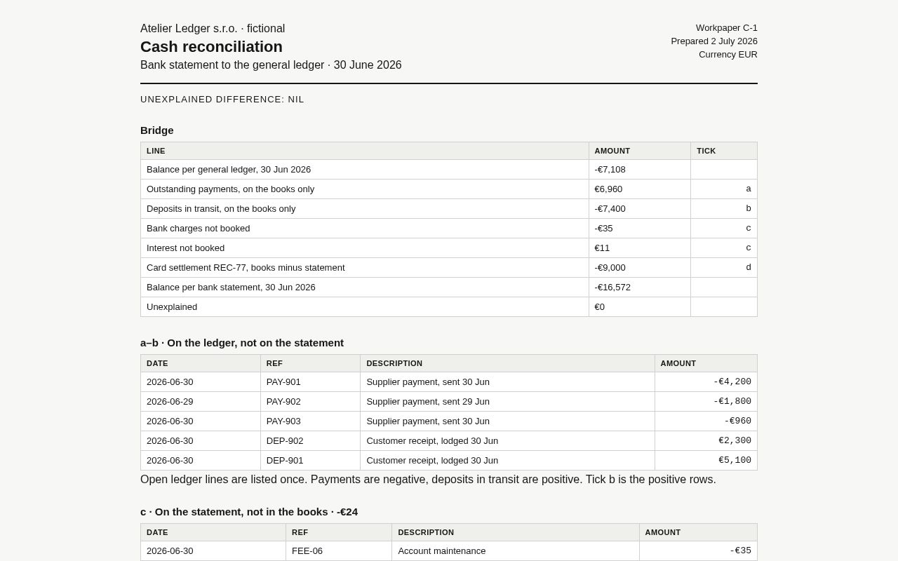Image resolution: width=898 pixels, height=561 pixels.
Task: Select the -€9,000 amount
Action: 610,268
